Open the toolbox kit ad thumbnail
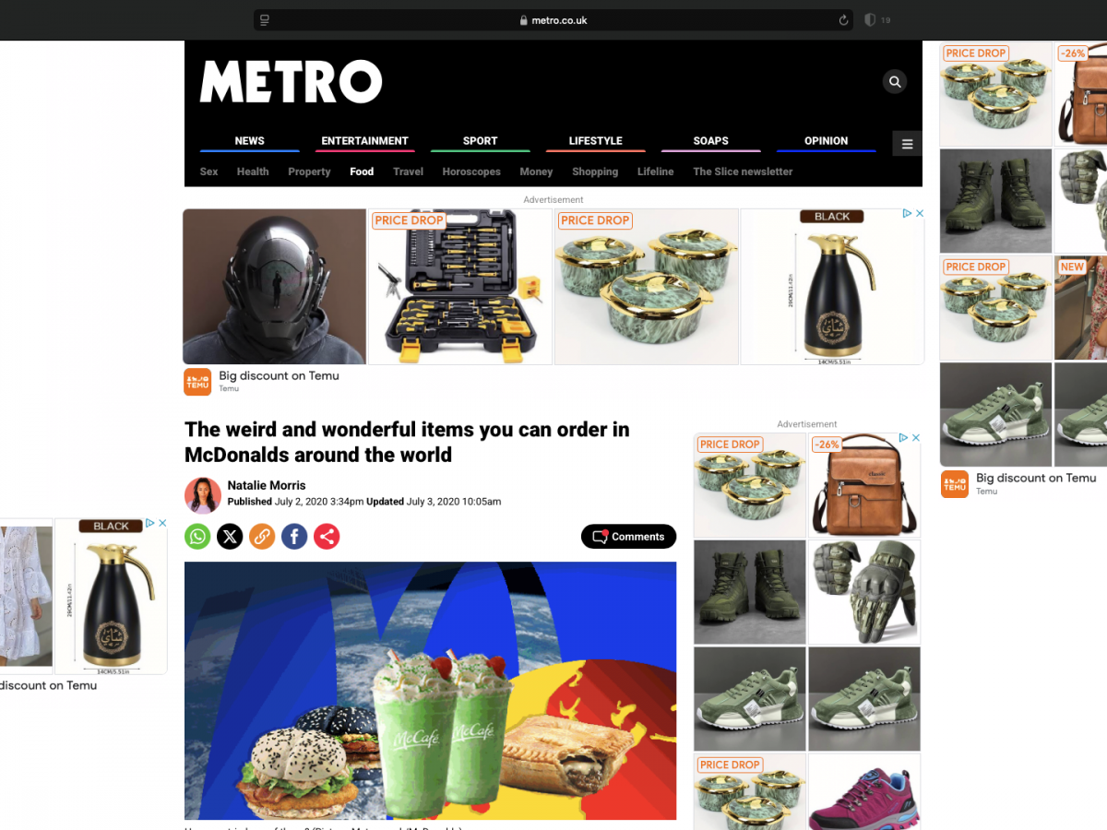Image resolution: width=1107 pixels, height=830 pixels. coord(460,287)
